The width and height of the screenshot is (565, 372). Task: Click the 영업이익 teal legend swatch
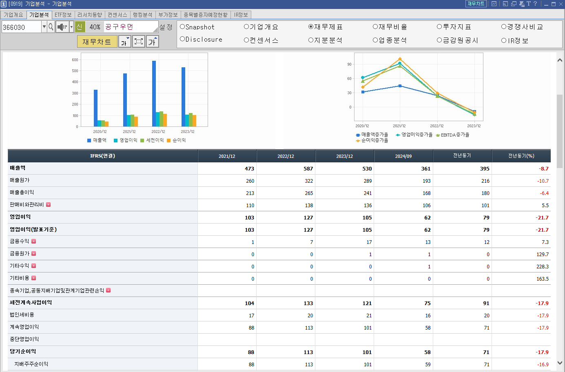(x=116, y=140)
